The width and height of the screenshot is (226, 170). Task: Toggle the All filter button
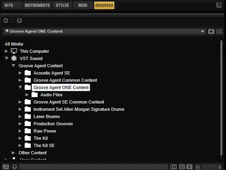pos(182,167)
